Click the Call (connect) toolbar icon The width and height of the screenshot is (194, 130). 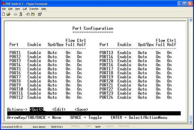coord(16,14)
